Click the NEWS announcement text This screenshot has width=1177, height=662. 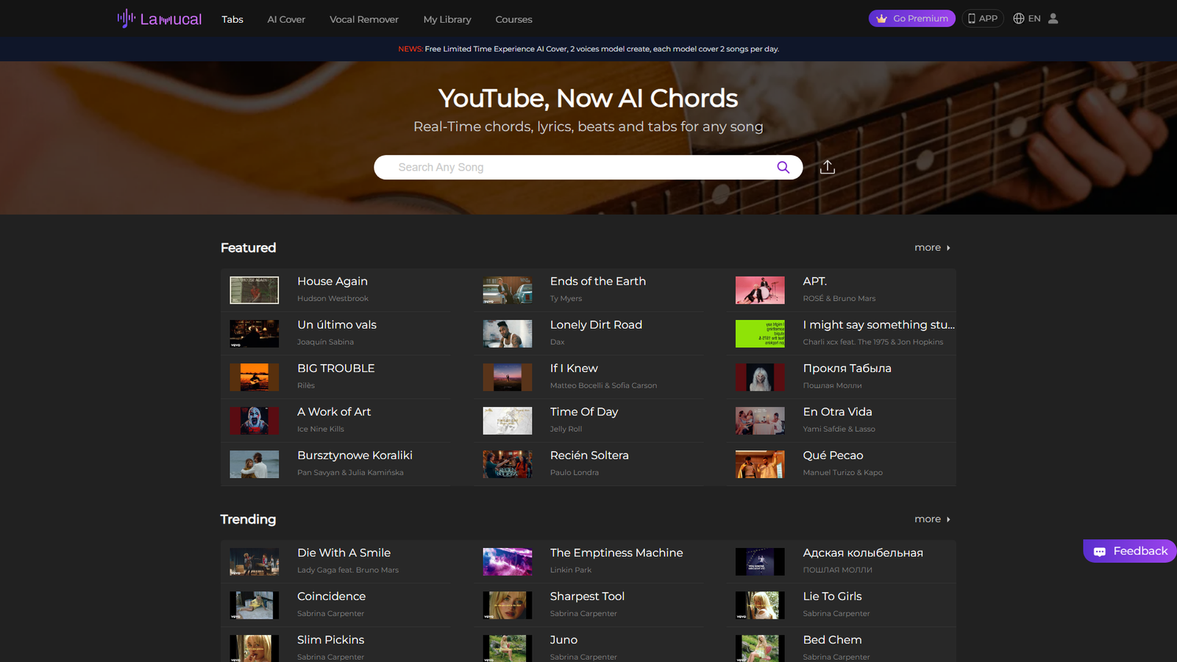(588, 49)
